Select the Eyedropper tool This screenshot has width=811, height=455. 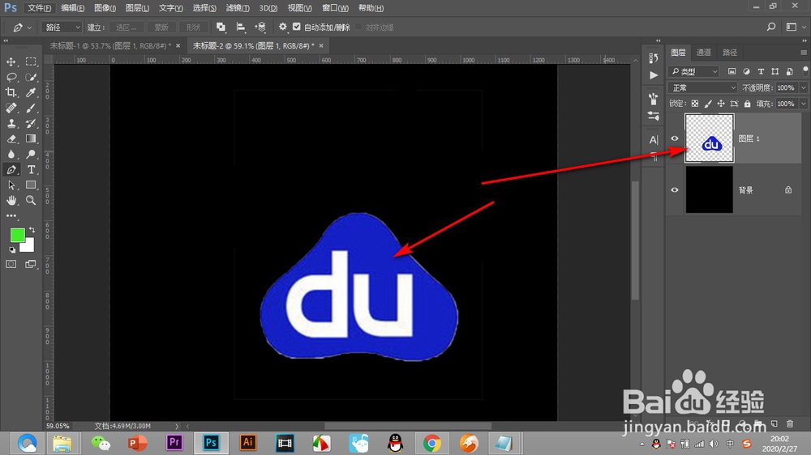pos(31,92)
